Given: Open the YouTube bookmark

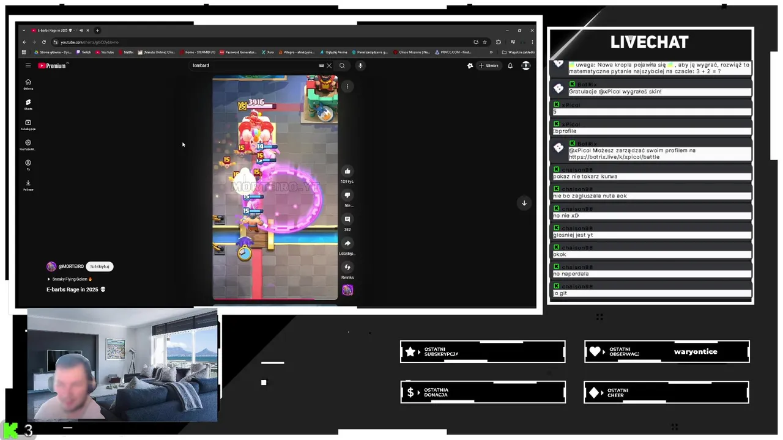Looking at the screenshot, I should coord(105,52).
